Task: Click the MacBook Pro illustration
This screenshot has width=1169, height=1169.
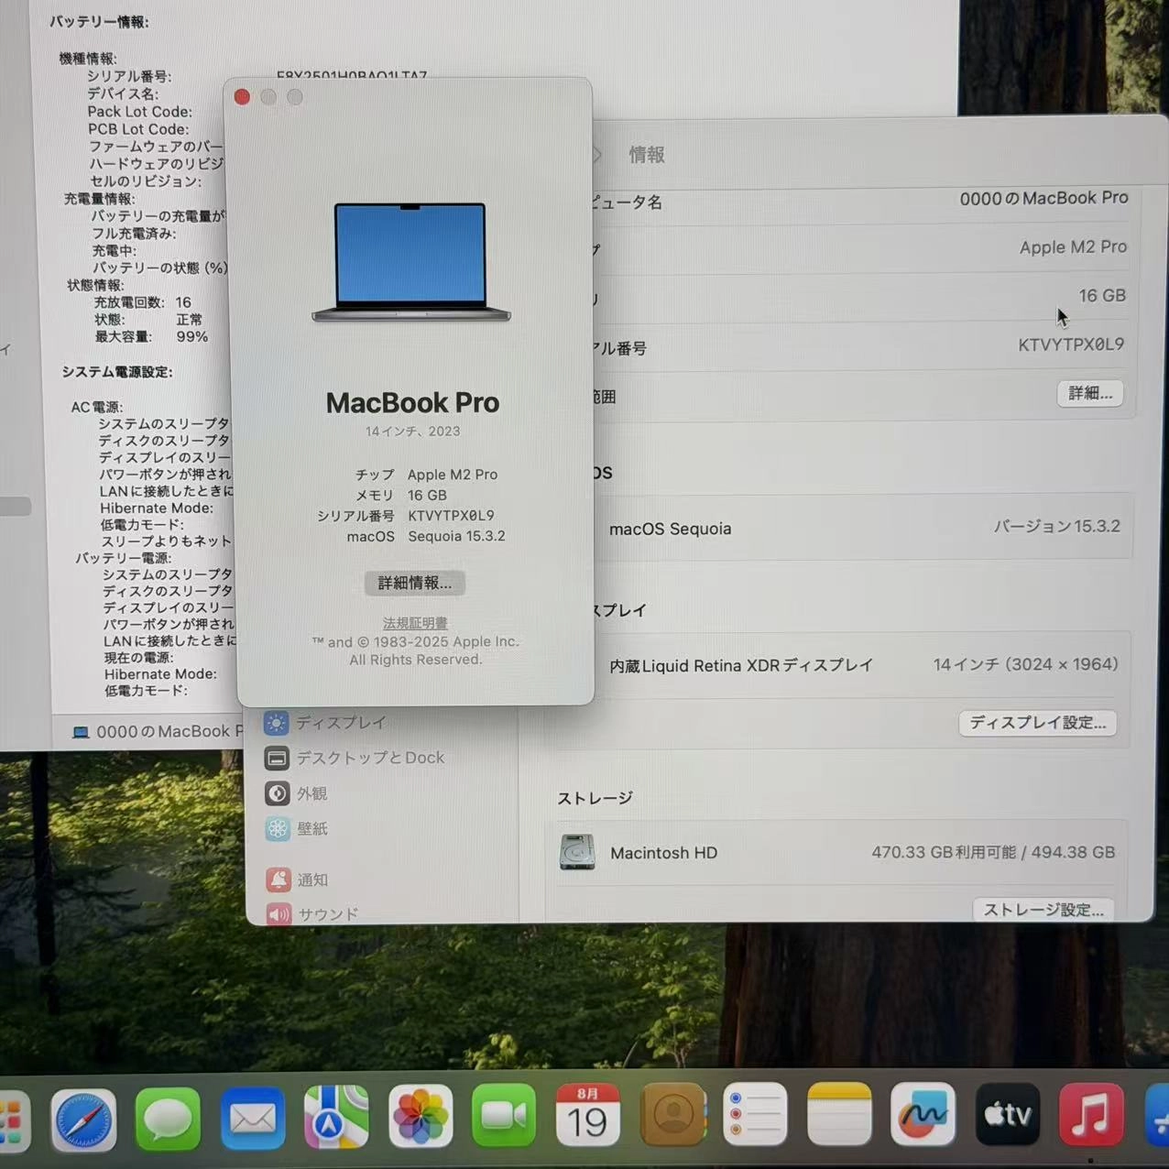Action: pos(411,262)
